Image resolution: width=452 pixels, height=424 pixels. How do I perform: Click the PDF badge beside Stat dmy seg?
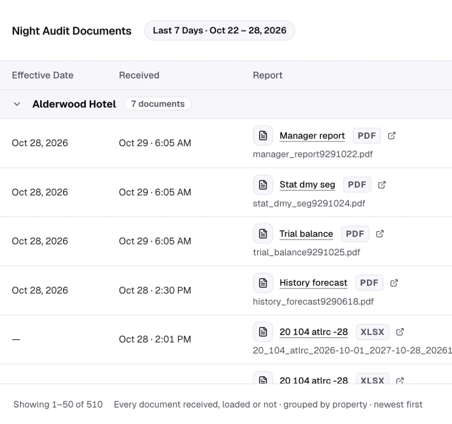pos(357,185)
